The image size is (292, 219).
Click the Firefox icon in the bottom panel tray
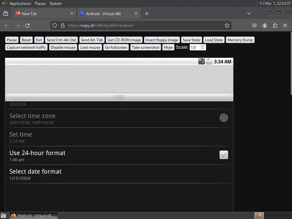[x=259, y=216]
